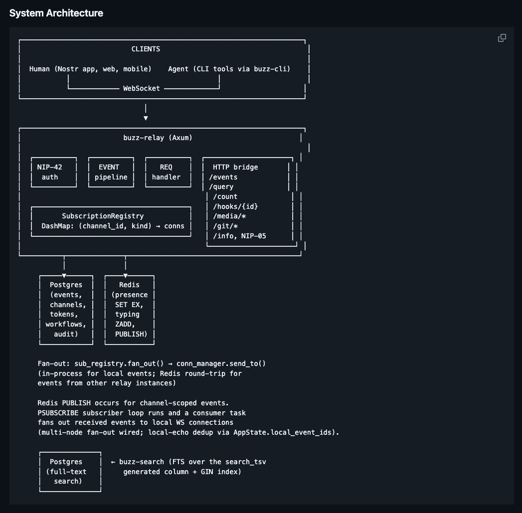The height and width of the screenshot is (513, 522).
Task: Click '(full-text search)' Postgres box text
Action: tap(66, 477)
